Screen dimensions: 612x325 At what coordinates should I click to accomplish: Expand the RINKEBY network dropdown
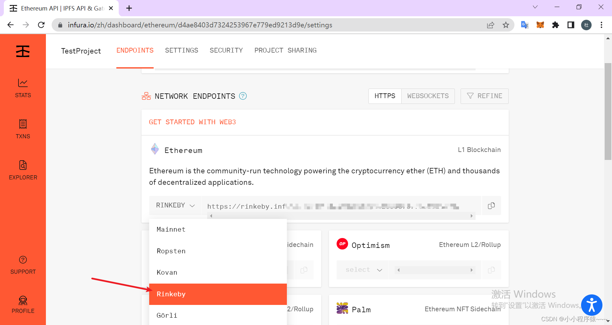[175, 206]
